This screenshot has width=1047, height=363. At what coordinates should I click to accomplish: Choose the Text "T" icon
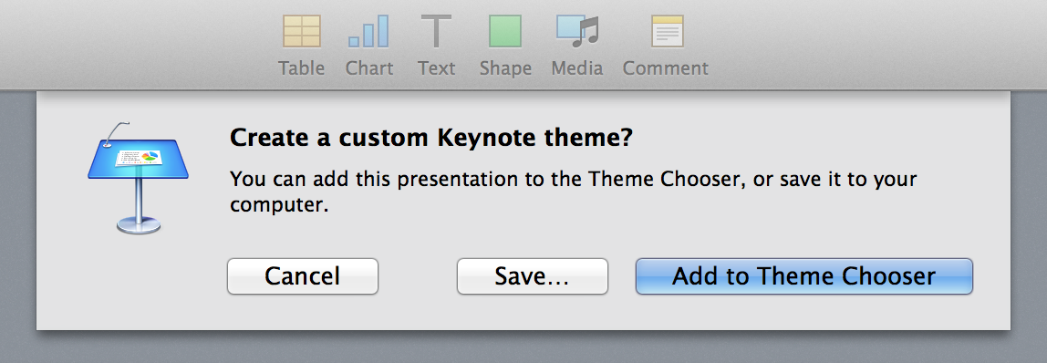pyautogui.click(x=436, y=31)
